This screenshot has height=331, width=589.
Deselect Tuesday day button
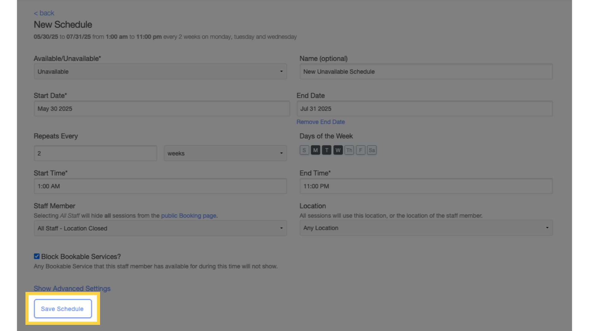click(327, 150)
